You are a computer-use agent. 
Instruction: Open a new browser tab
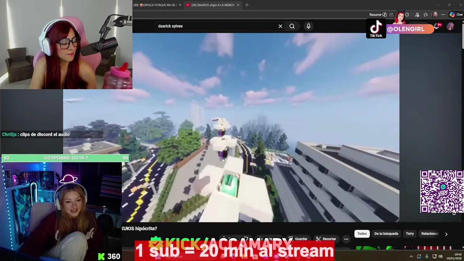(x=247, y=5)
